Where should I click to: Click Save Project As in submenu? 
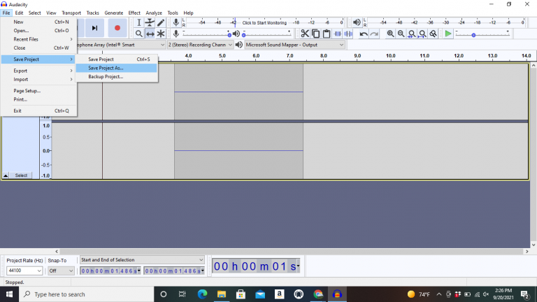[106, 68]
